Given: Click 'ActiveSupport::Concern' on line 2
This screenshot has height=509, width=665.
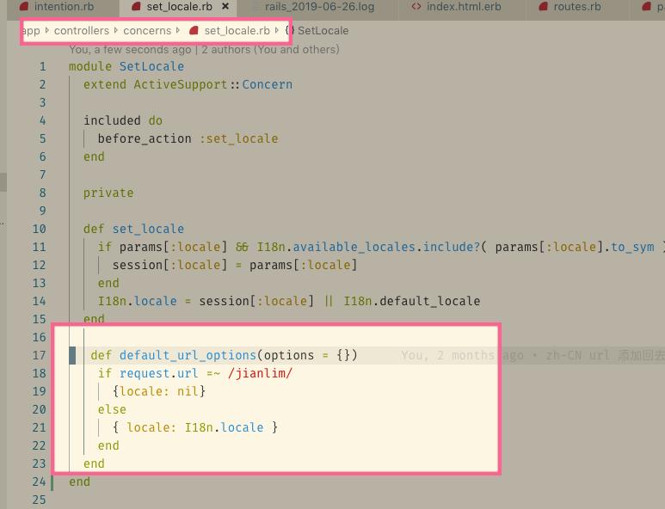Looking at the screenshot, I should [212, 85].
